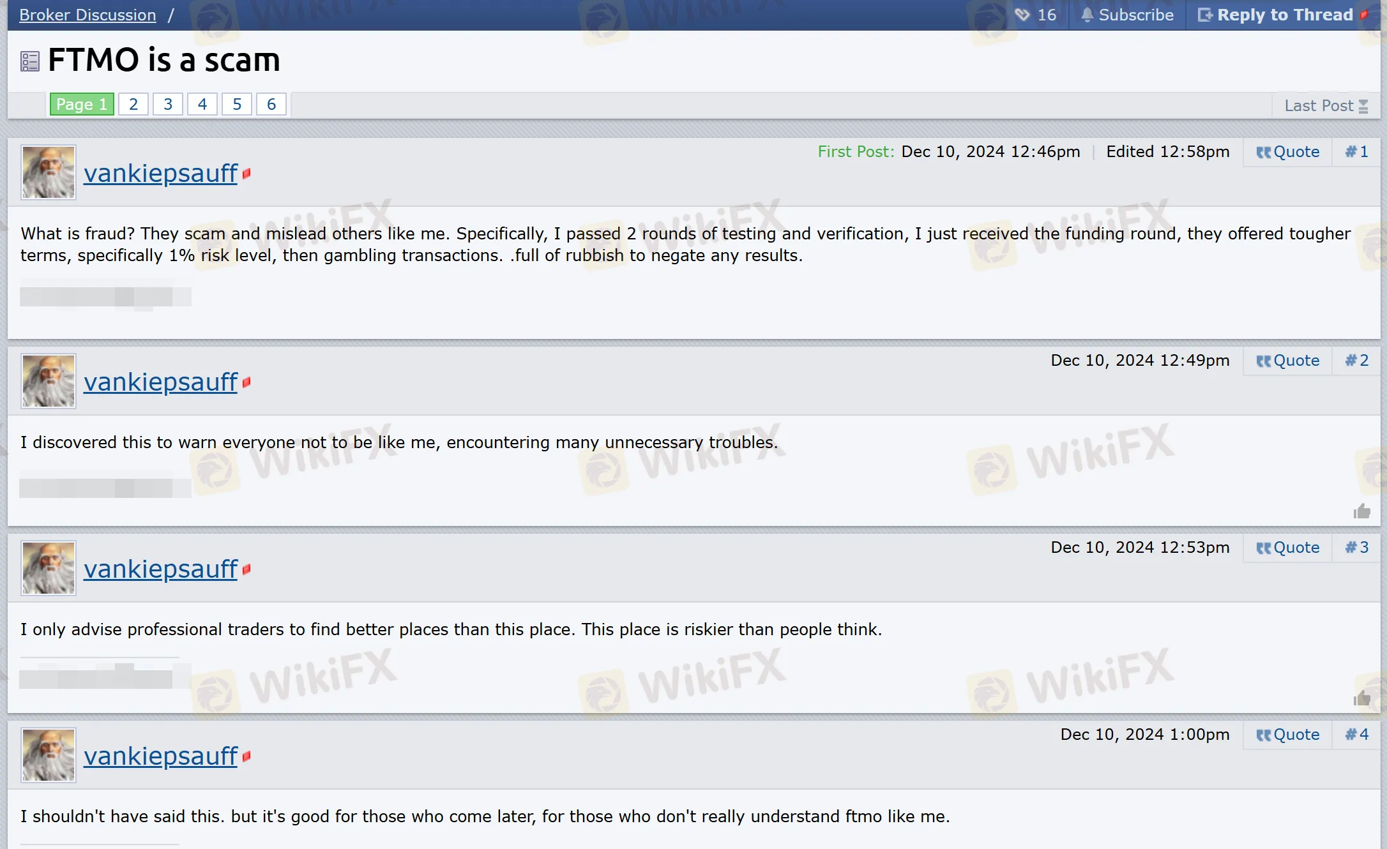The image size is (1387, 849).
Task: Click the tag icon showing 16
Action: click(1022, 15)
